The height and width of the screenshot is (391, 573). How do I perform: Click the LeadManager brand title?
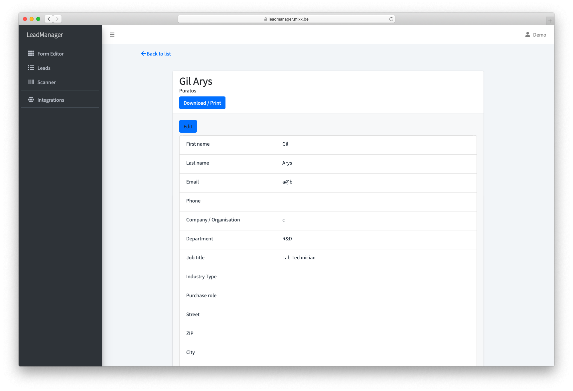pyautogui.click(x=45, y=35)
